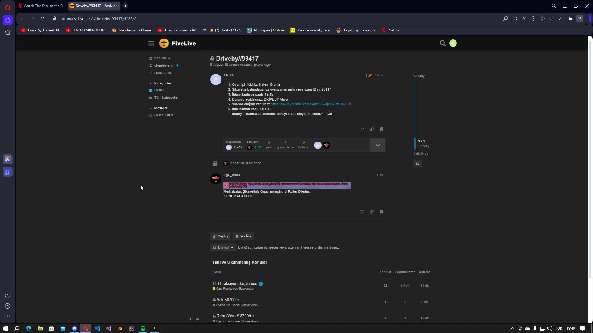Screen dimensions: 593x333
Task: Open the YouTube evidence link
Action: tap(309, 104)
